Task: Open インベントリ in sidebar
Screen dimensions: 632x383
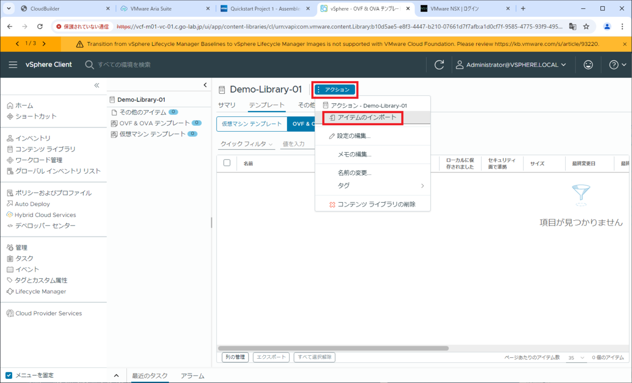Action: 29,139
